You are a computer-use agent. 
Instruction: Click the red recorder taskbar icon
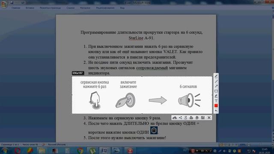(x=130, y=151)
